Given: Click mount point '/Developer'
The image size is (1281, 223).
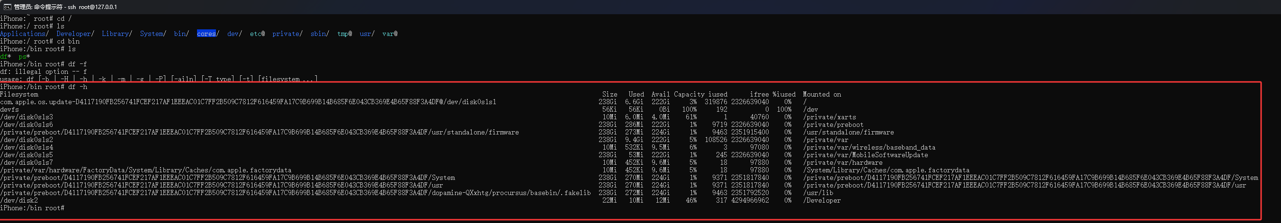Looking at the screenshot, I should pos(822,201).
